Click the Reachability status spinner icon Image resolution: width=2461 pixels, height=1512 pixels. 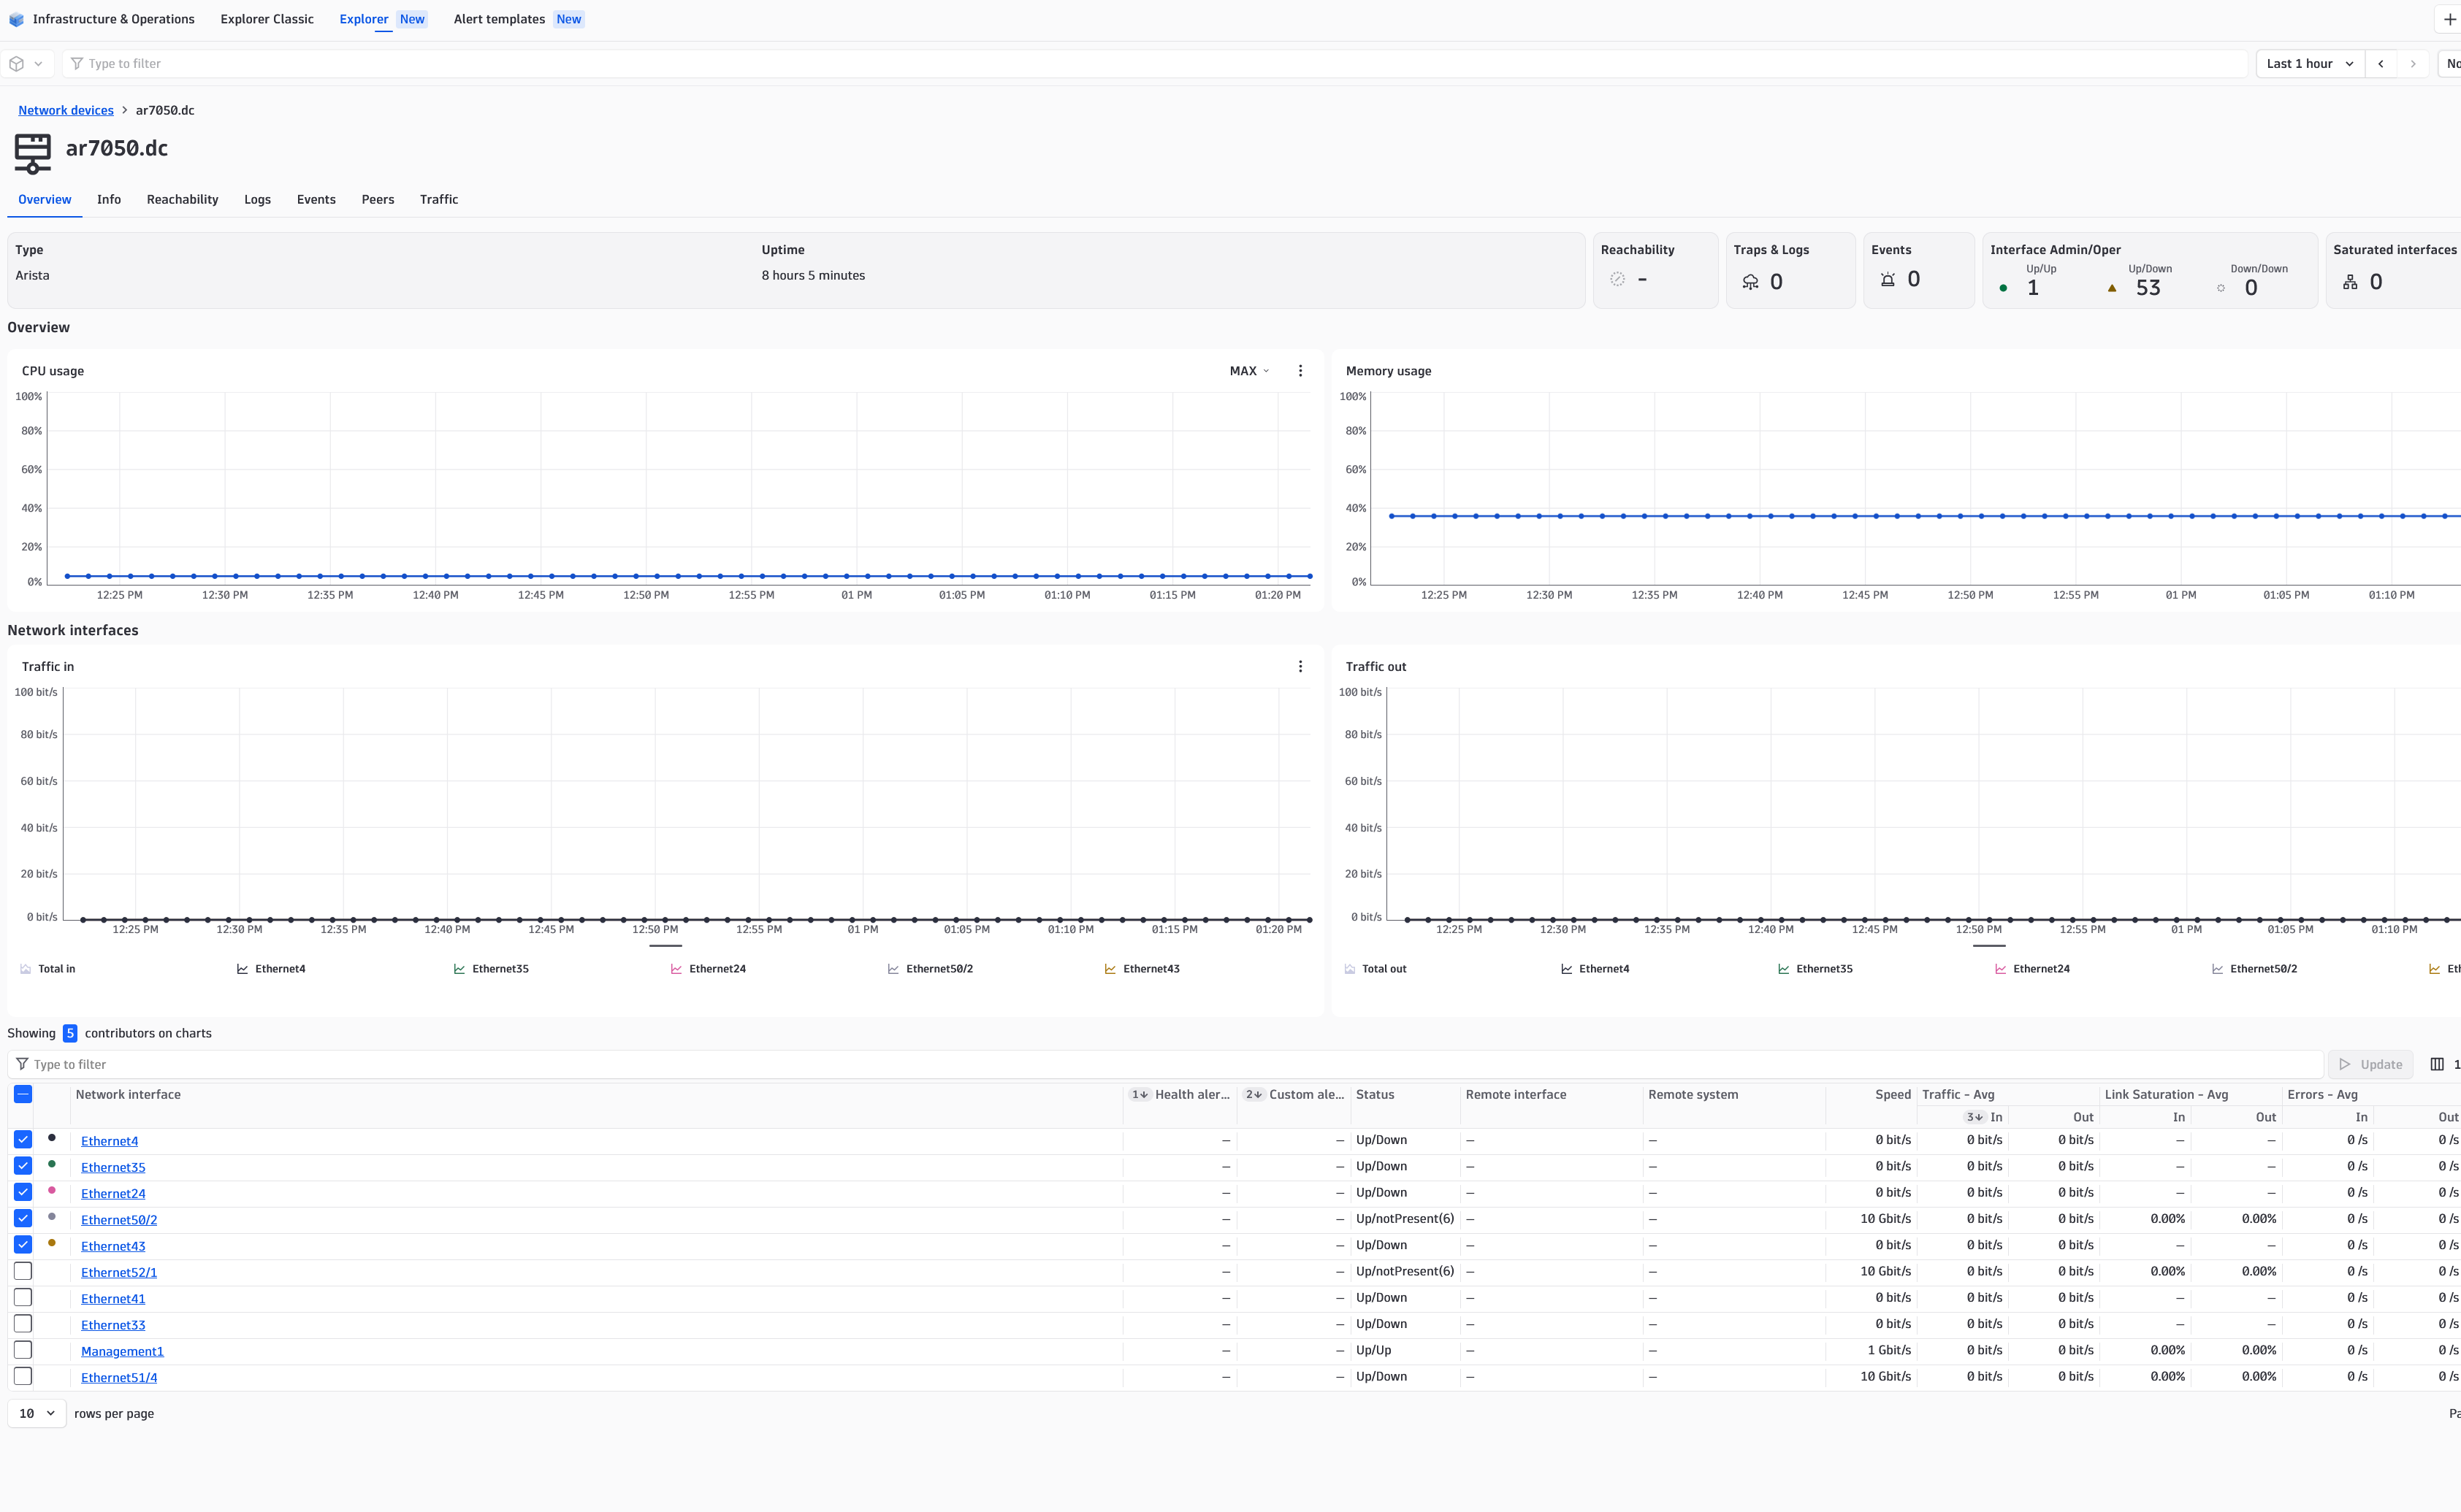pos(1617,279)
